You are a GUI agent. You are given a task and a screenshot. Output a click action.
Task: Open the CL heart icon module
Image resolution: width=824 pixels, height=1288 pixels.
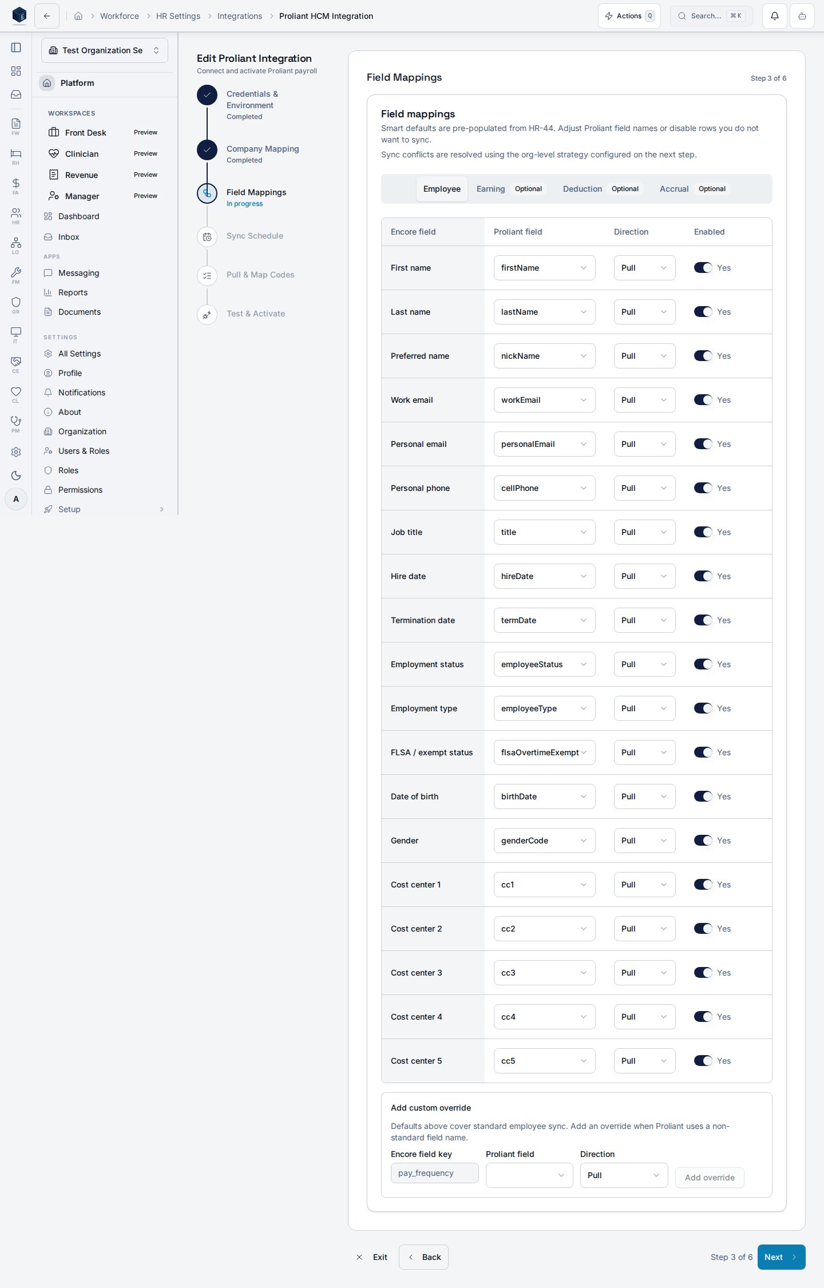pyautogui.click(x=16, y=394)
